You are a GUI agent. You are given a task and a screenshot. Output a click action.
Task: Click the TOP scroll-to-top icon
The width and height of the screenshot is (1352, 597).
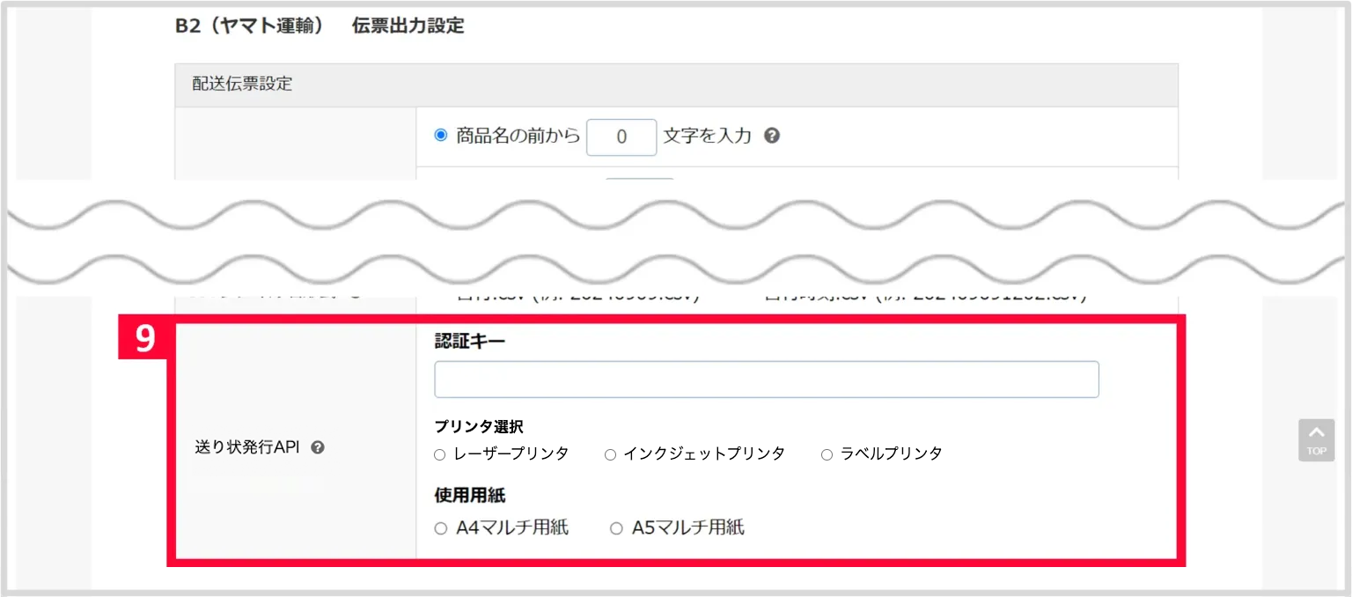coord(1316,440)
